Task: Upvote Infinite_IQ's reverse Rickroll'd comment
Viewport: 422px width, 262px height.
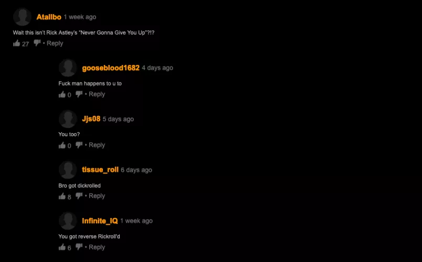Action: (62, 247)
